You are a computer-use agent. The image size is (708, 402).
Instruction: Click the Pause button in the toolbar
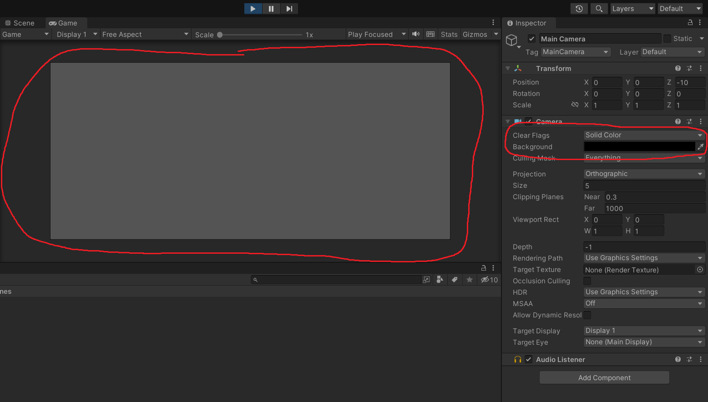tap(271, 8)
